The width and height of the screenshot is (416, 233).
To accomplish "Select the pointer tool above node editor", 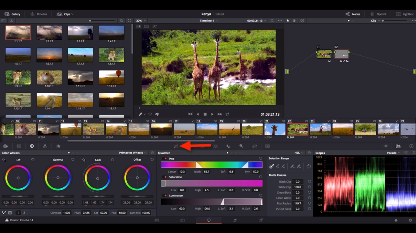I will click(x=288, y=21).
